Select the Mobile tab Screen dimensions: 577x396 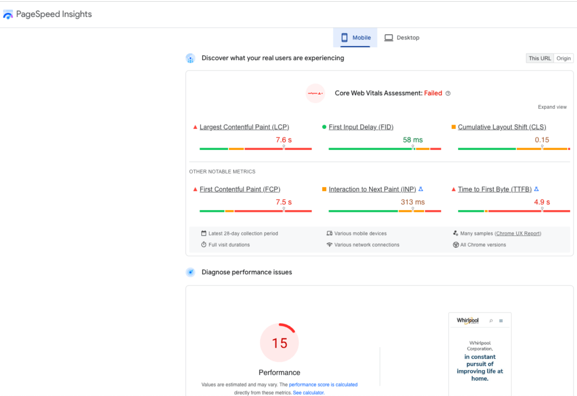(x=356, y=37)
